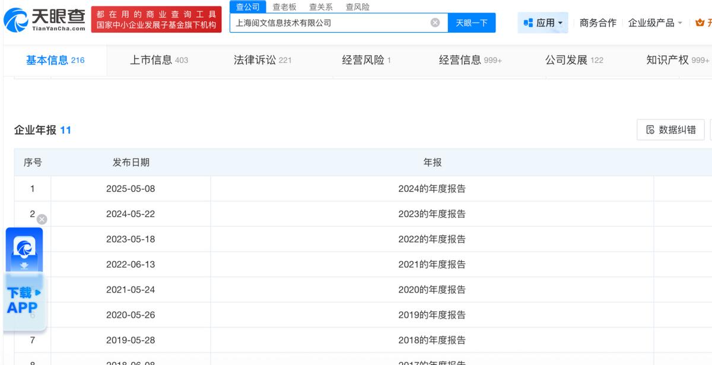Expand 企业级产品 menu

pos(655,23)
